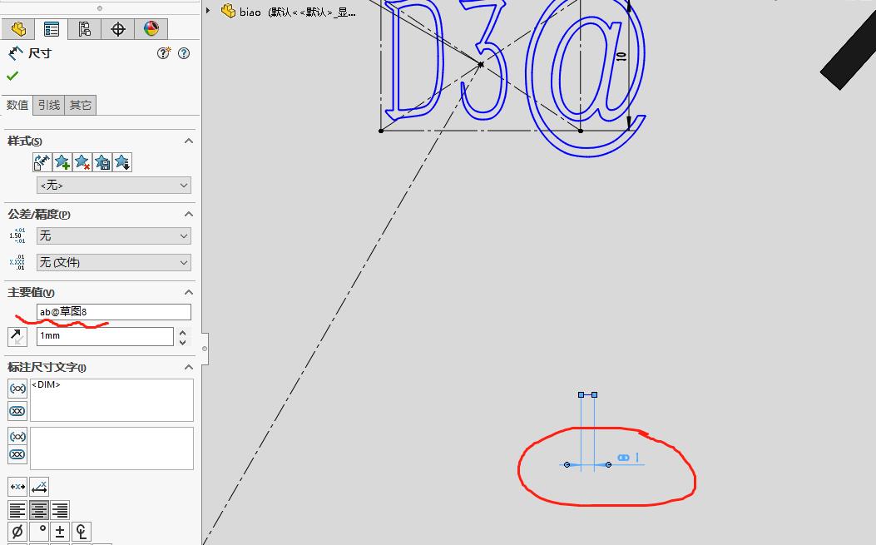Align dimension text to the left
Image resolution: width=876 pixels, height=545 pixels.
click(18, 509)
